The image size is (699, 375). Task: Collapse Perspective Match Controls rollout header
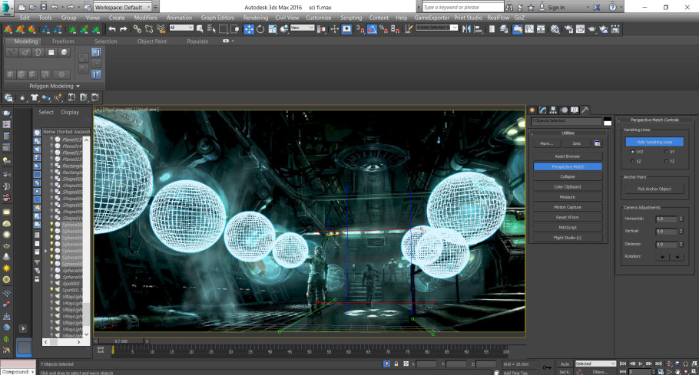(654, 120)
